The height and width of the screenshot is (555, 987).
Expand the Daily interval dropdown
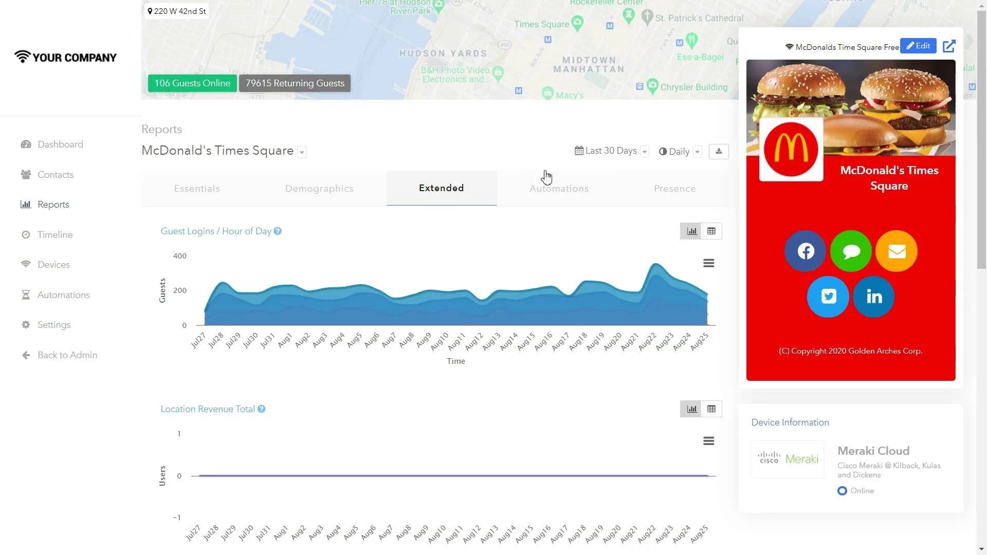pyautogui.click(x=698, y=152)
